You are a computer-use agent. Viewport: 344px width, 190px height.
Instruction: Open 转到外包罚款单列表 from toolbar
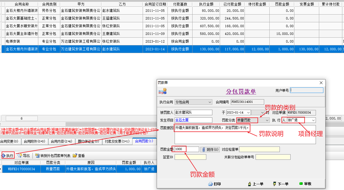pos(37,156)
